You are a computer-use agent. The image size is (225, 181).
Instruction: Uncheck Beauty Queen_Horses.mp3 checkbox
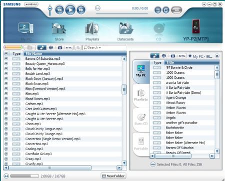click(x=6, y=63)
